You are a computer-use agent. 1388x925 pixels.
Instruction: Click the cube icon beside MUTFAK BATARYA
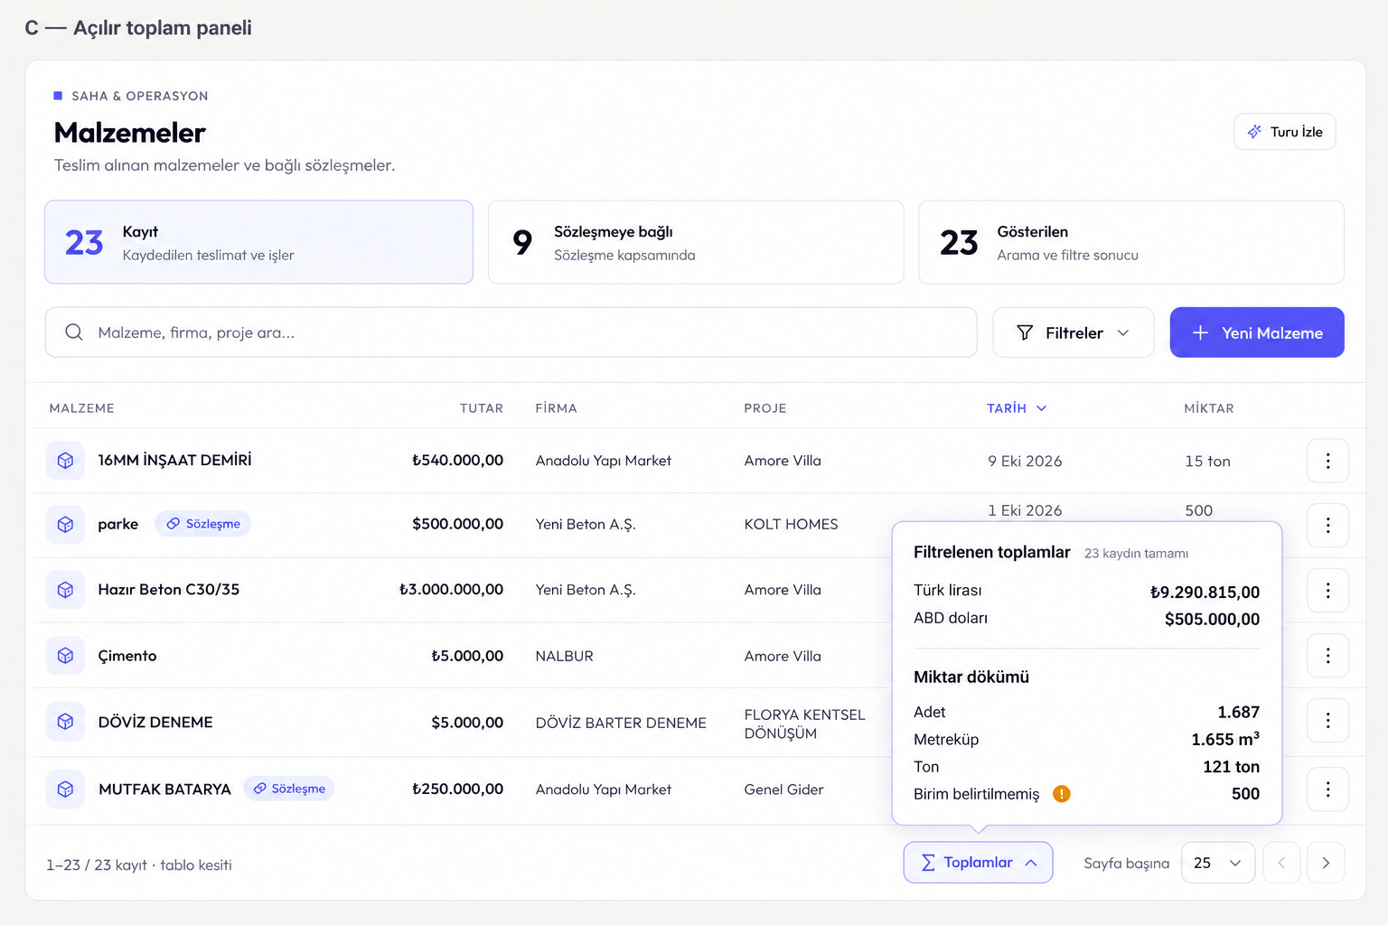coord(65,790)
